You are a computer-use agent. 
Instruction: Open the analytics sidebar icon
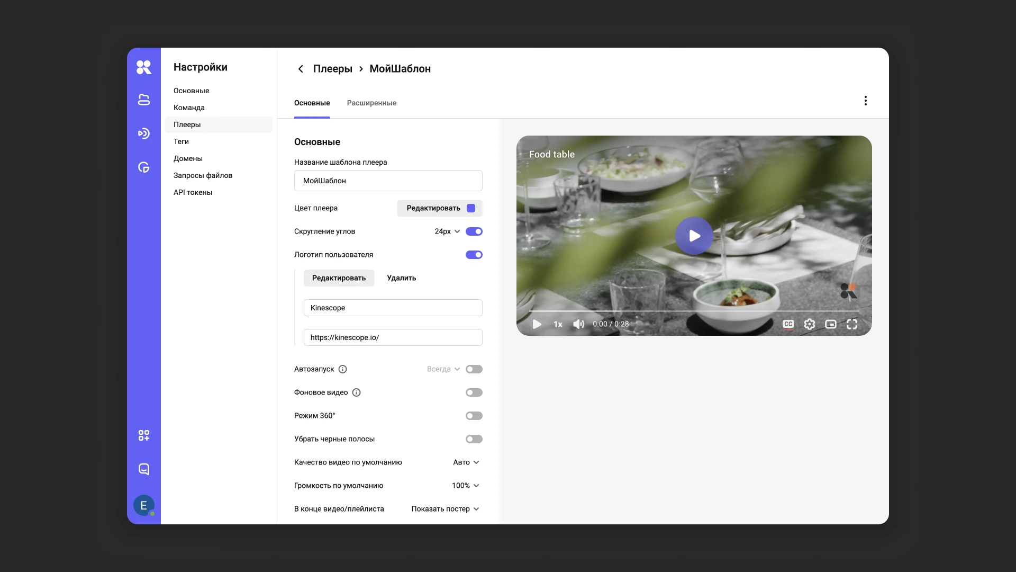pos(144,167)
